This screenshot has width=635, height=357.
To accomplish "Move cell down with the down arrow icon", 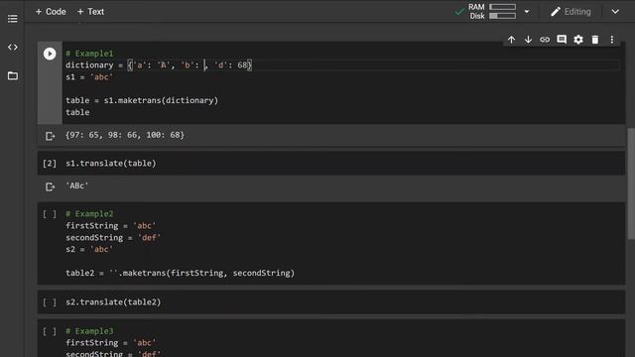I will click(x=528, y=40).
